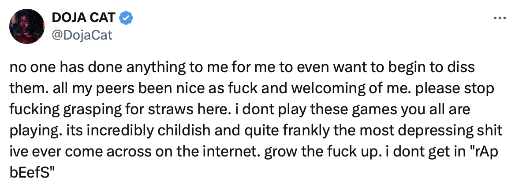This screenshot has width=515, height=189.
Task: Open Doja Cat's profile picture avatar
Action: [x=27, y=26]
